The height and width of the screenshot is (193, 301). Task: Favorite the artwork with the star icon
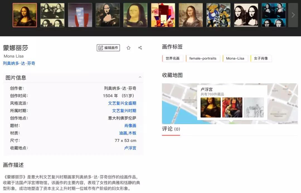click(x=128, y=47)
